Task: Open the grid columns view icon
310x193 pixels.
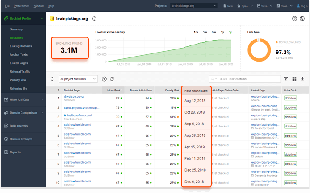Action: point(294,79)
